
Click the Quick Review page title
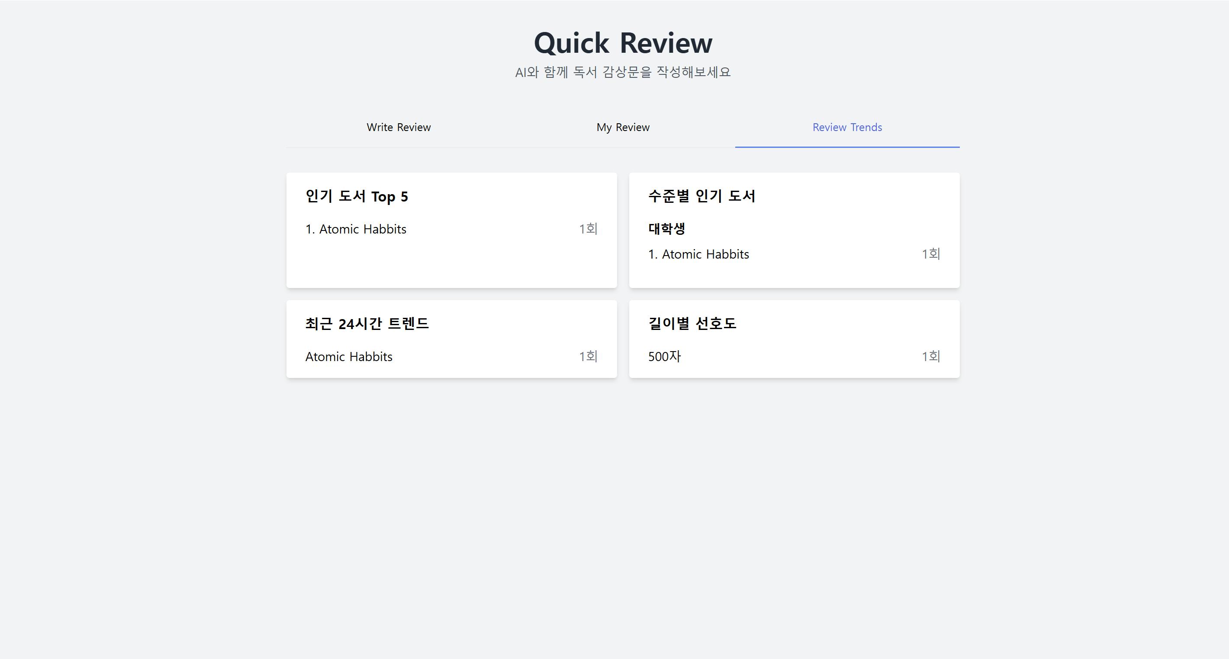pos(622,42)
